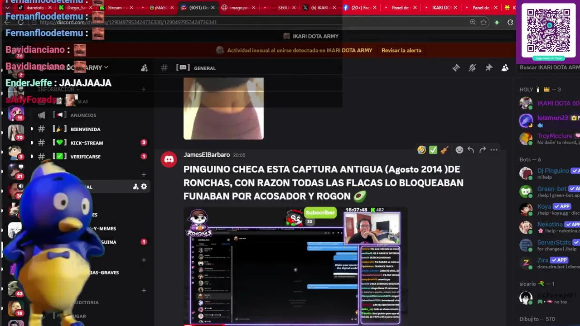Open the Threads icon in channel header
The height and width of the screenshot is (326, 580).
pyautogui.click(x=456, y=68)
